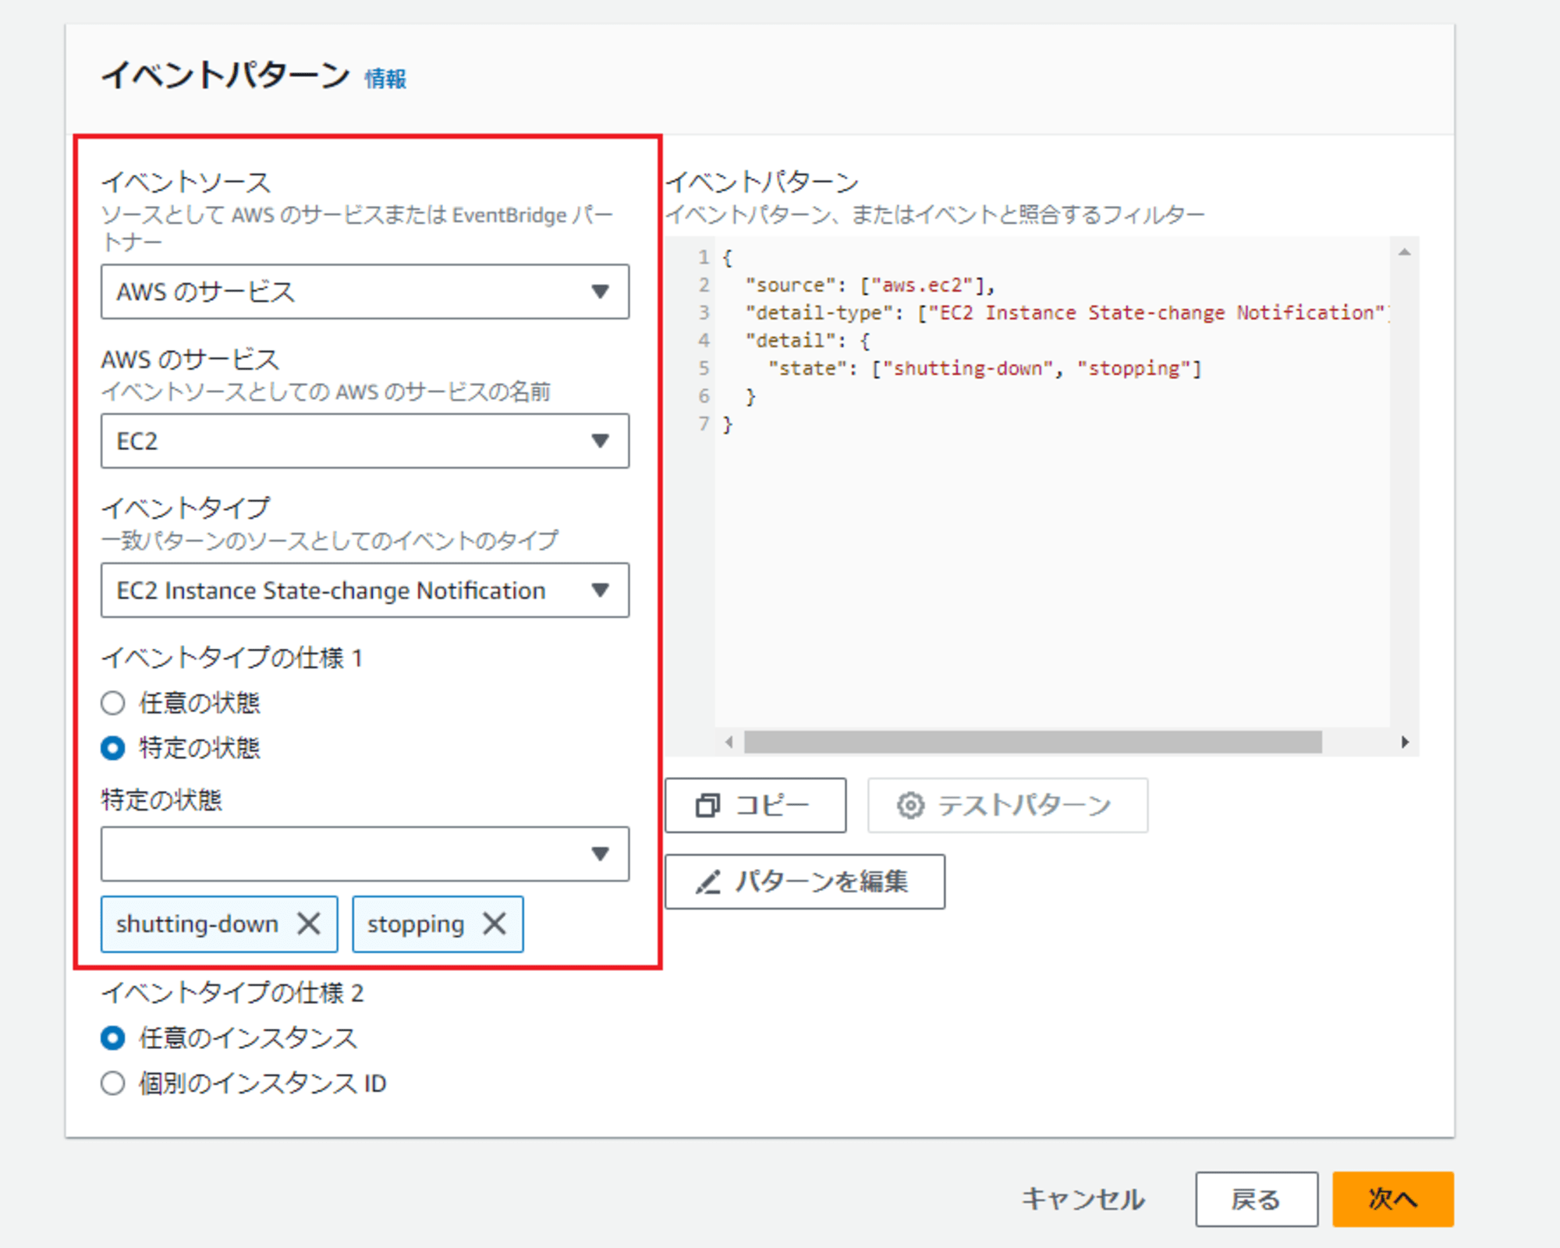Select the 任意のインスタンス radio button
The image size is (1560, 1248).
coord(113,1038)
